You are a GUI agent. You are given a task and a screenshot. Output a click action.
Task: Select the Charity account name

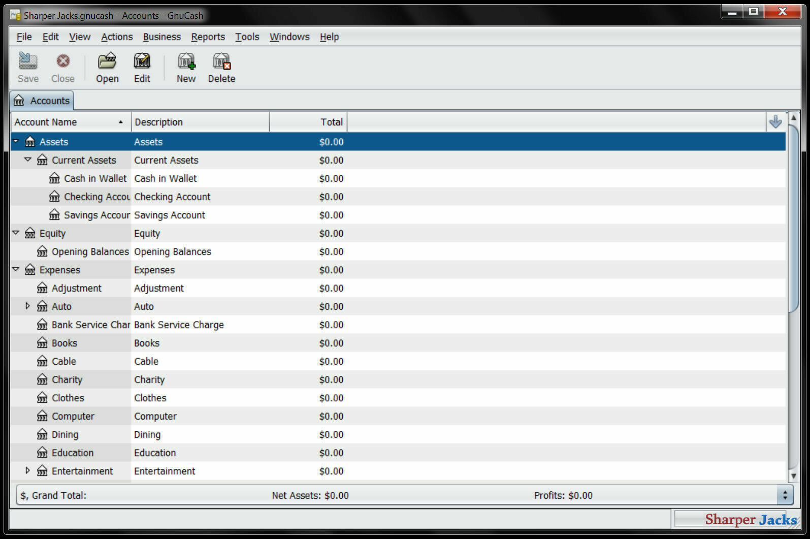click(67, 379)
